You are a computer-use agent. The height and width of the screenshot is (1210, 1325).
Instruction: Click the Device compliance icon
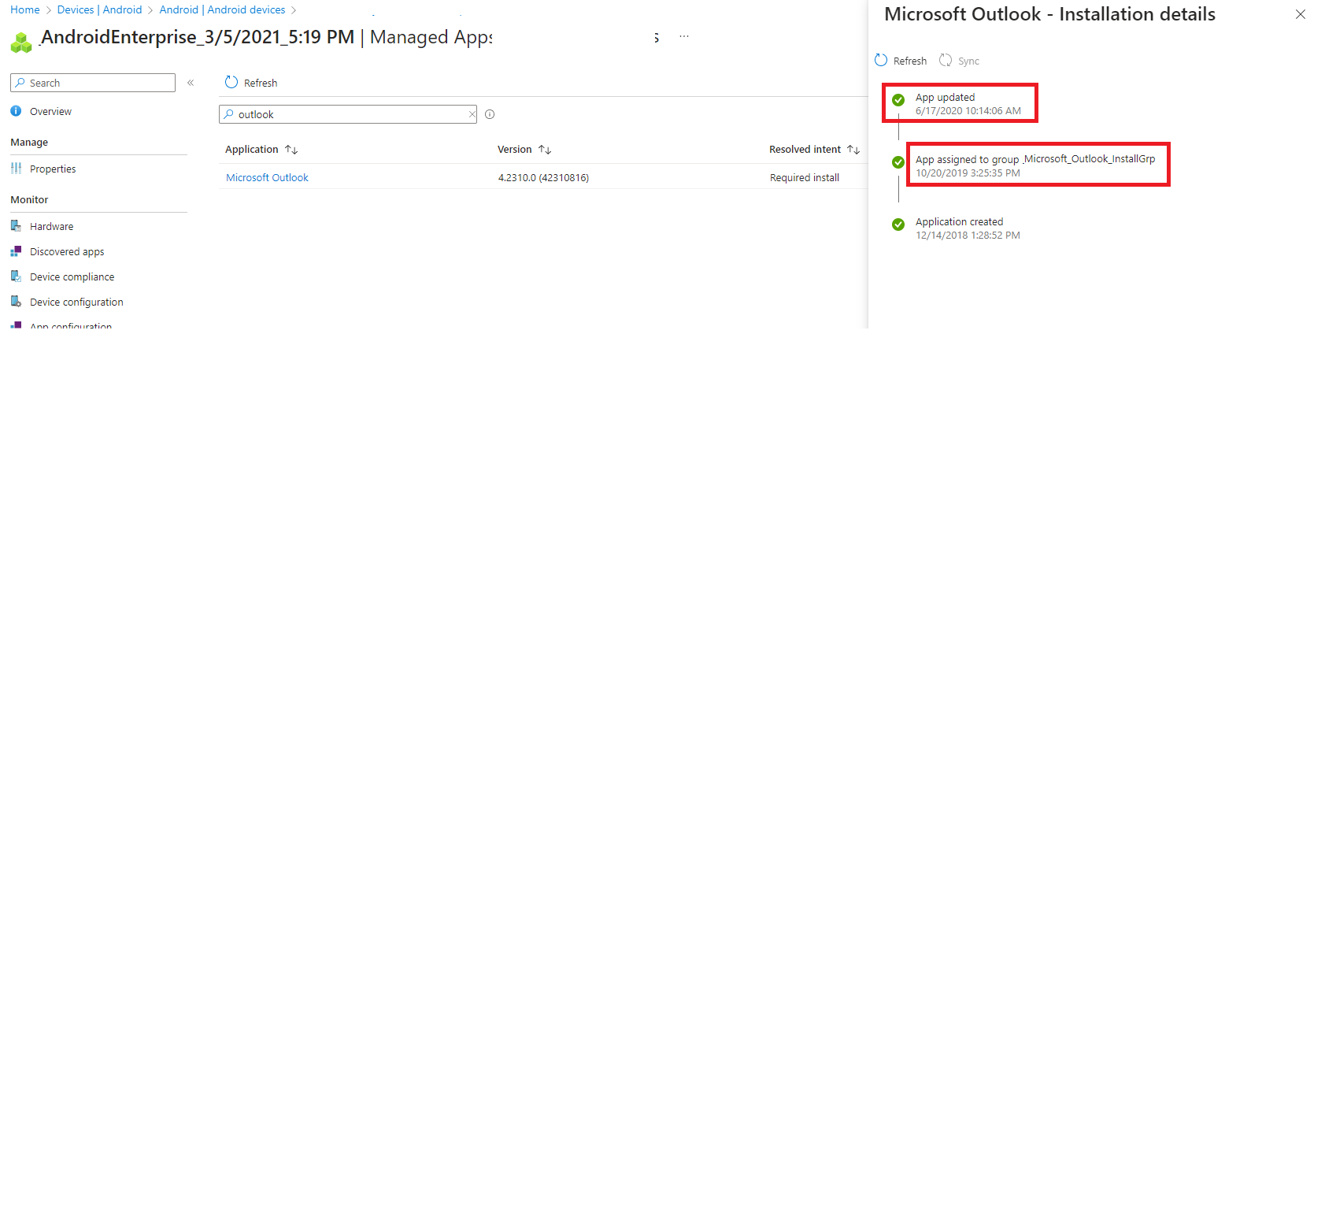coord(16,277)
